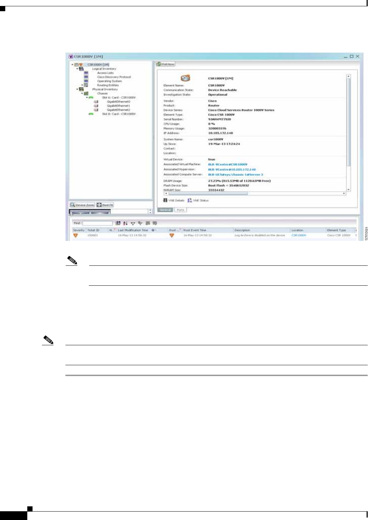Click the sort table icon in ticket toolbar

(125, 223)
